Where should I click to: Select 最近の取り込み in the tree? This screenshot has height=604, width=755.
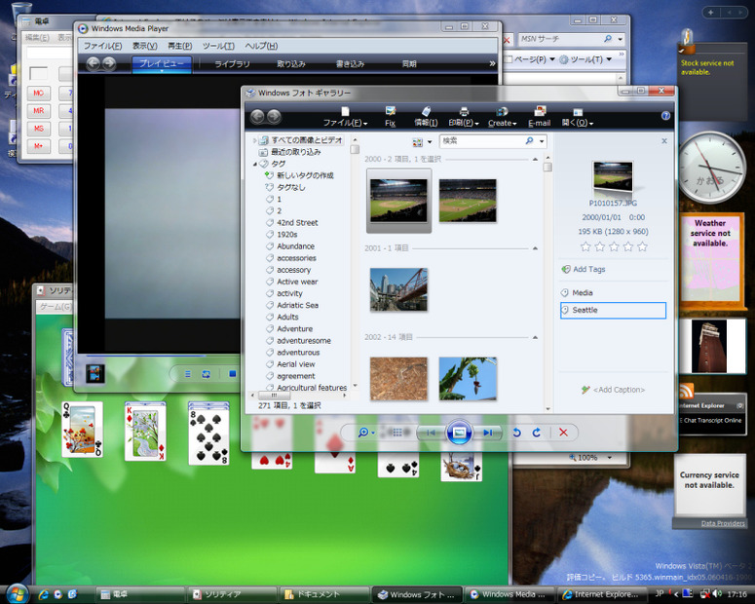coord(295,152)
